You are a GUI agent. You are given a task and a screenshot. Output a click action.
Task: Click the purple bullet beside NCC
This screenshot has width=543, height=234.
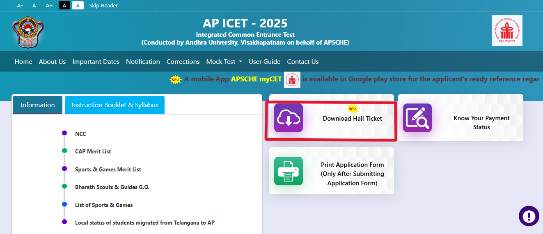point(64,133)
